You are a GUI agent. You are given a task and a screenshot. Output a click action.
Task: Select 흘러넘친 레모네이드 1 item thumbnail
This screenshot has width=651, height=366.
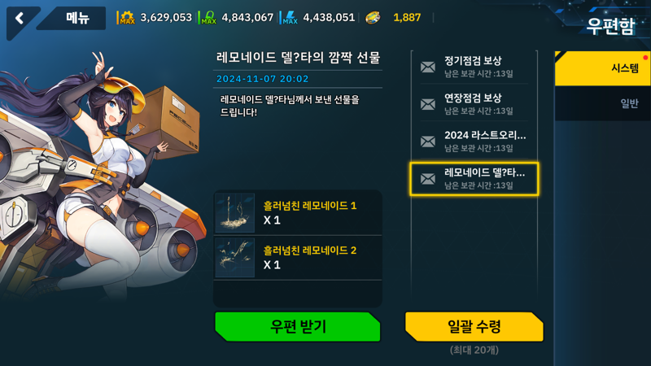click(x=235, y=212)
